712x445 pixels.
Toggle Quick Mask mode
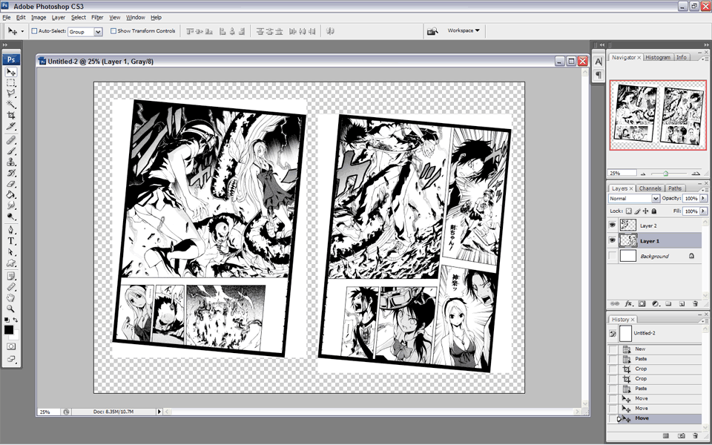tap(11, 346)
